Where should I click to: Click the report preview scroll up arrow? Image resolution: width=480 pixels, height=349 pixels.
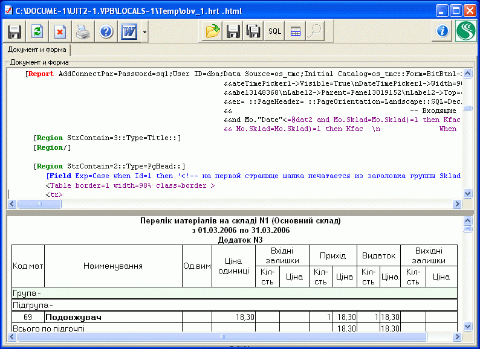[x=467, y=220]
